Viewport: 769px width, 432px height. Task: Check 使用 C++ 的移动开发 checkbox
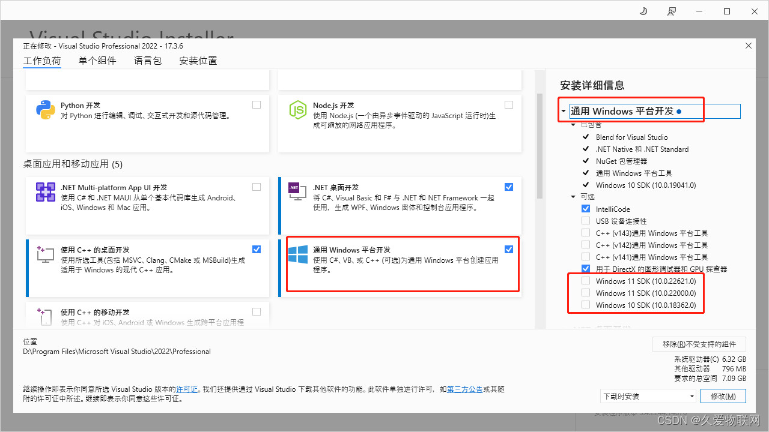coord(257,311)
